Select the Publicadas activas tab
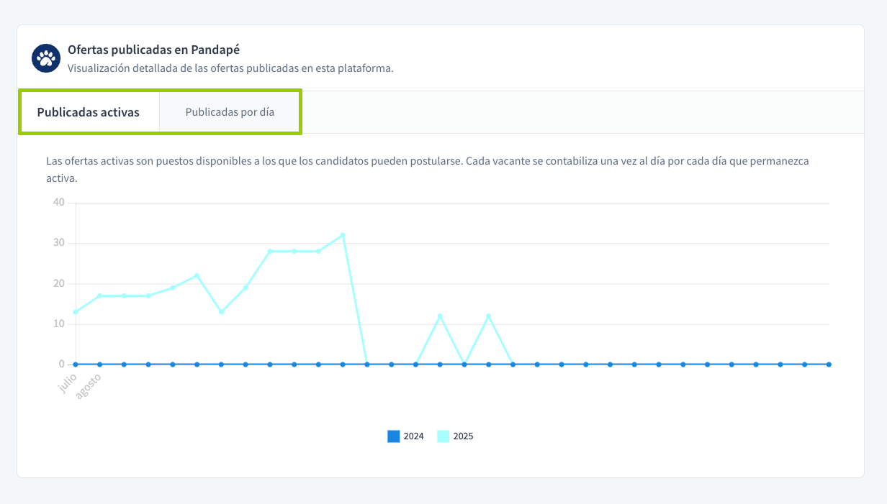Image resolution: width=887 pixels, height=504 pixels. (x=89, y=112)
